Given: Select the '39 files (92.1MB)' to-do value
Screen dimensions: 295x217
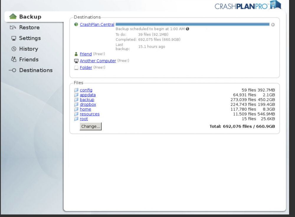Looking at the screenshot, I should (x=153, y=34).
